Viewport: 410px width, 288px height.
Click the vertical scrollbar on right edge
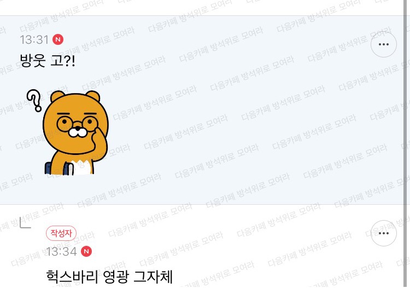(406, 144)
